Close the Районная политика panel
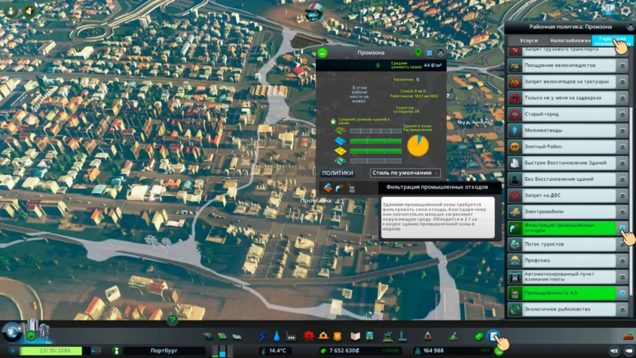 pyautogui.click(x=630, y=27)
